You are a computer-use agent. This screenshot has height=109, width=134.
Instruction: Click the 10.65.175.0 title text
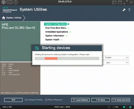click(x=65, y=2)
